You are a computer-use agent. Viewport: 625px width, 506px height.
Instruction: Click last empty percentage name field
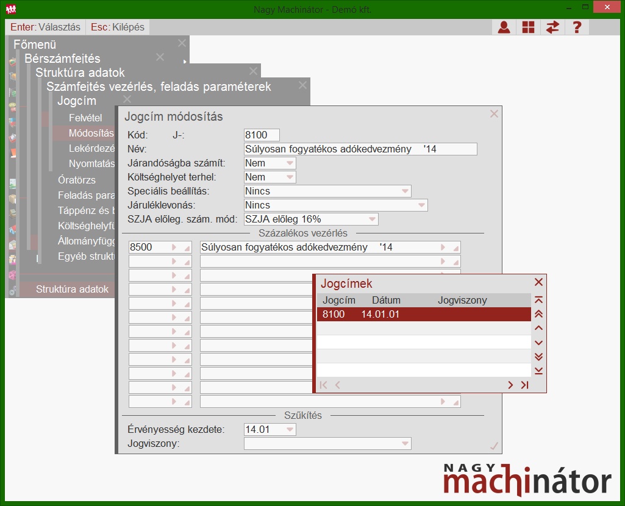[x=330, y=402]
